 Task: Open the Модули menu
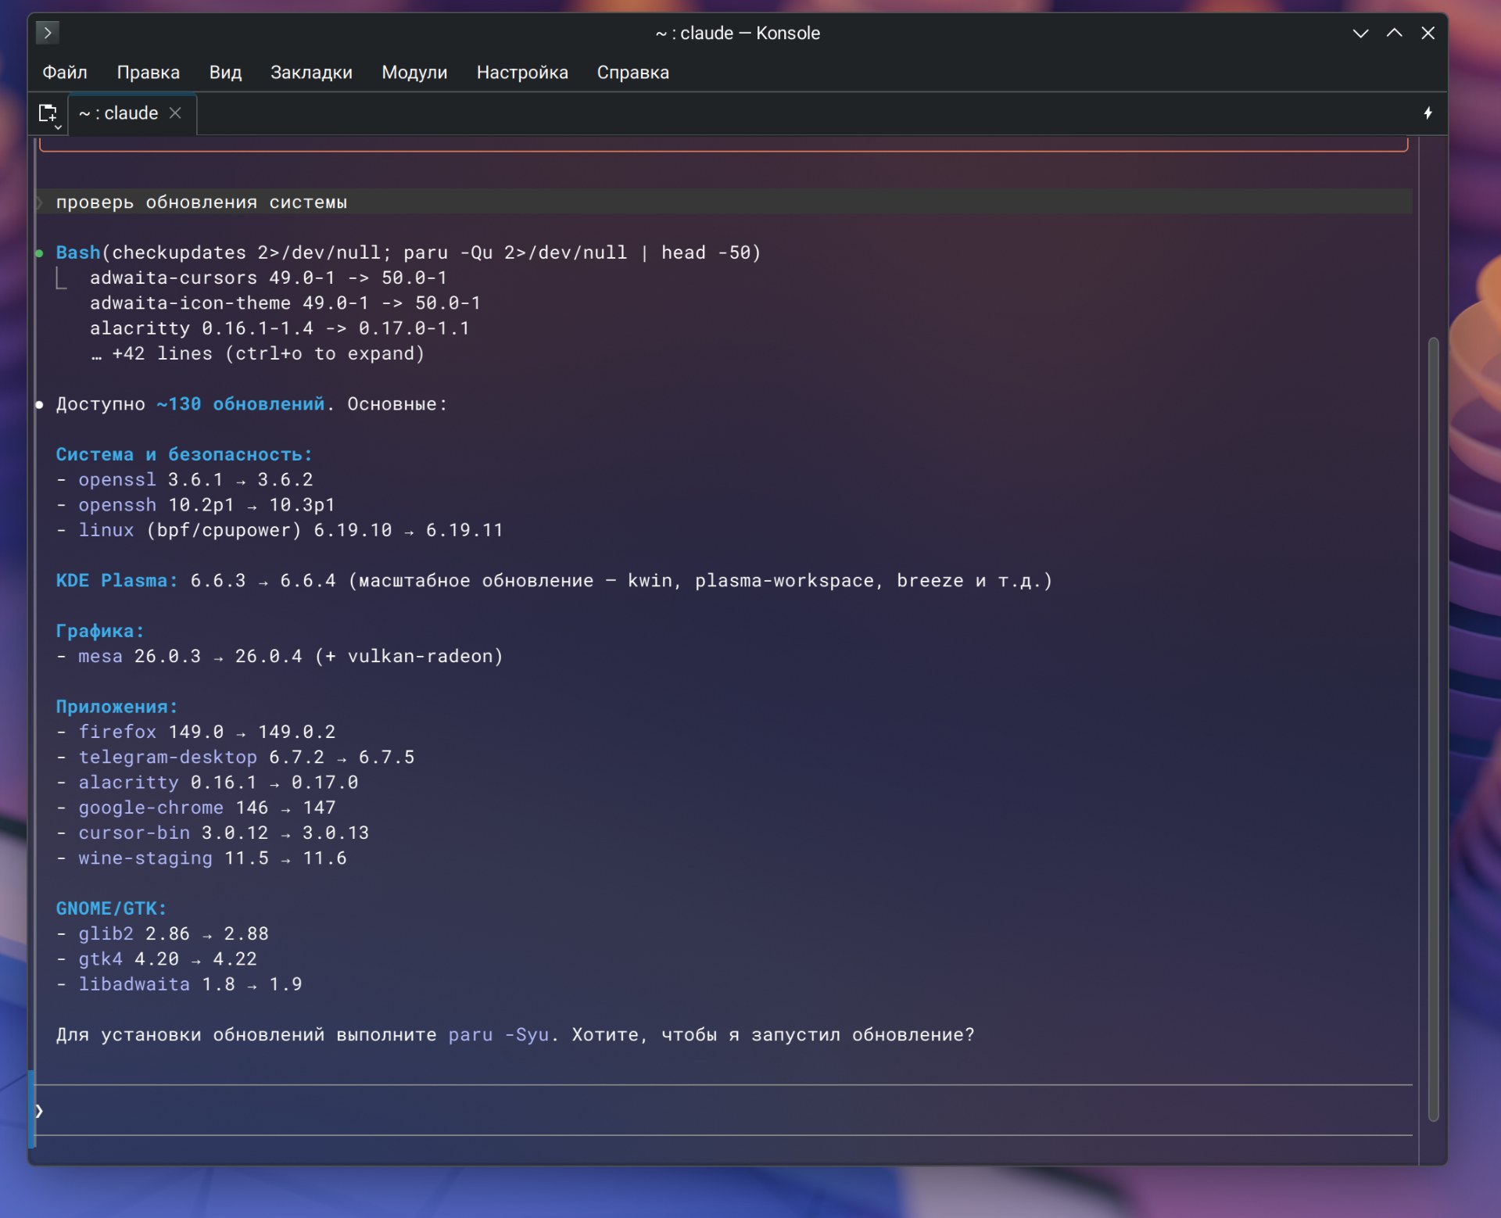pyautogui.click(x=414, y=73)
